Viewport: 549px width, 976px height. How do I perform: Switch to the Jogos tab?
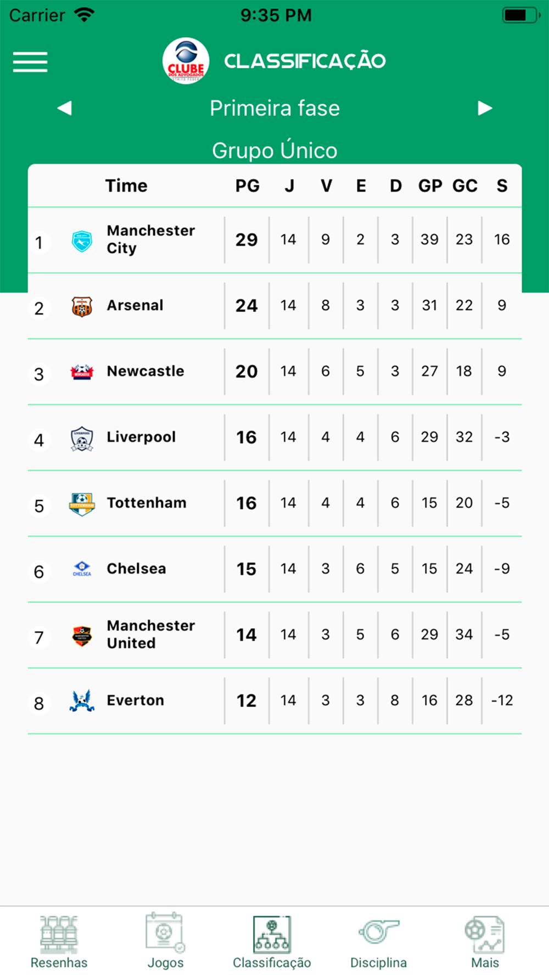165,941
